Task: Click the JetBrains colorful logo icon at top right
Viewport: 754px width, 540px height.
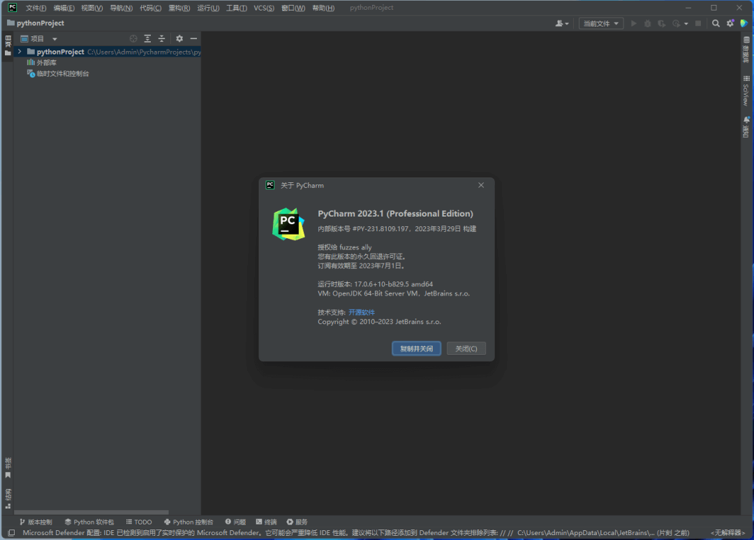Action: 744,23
